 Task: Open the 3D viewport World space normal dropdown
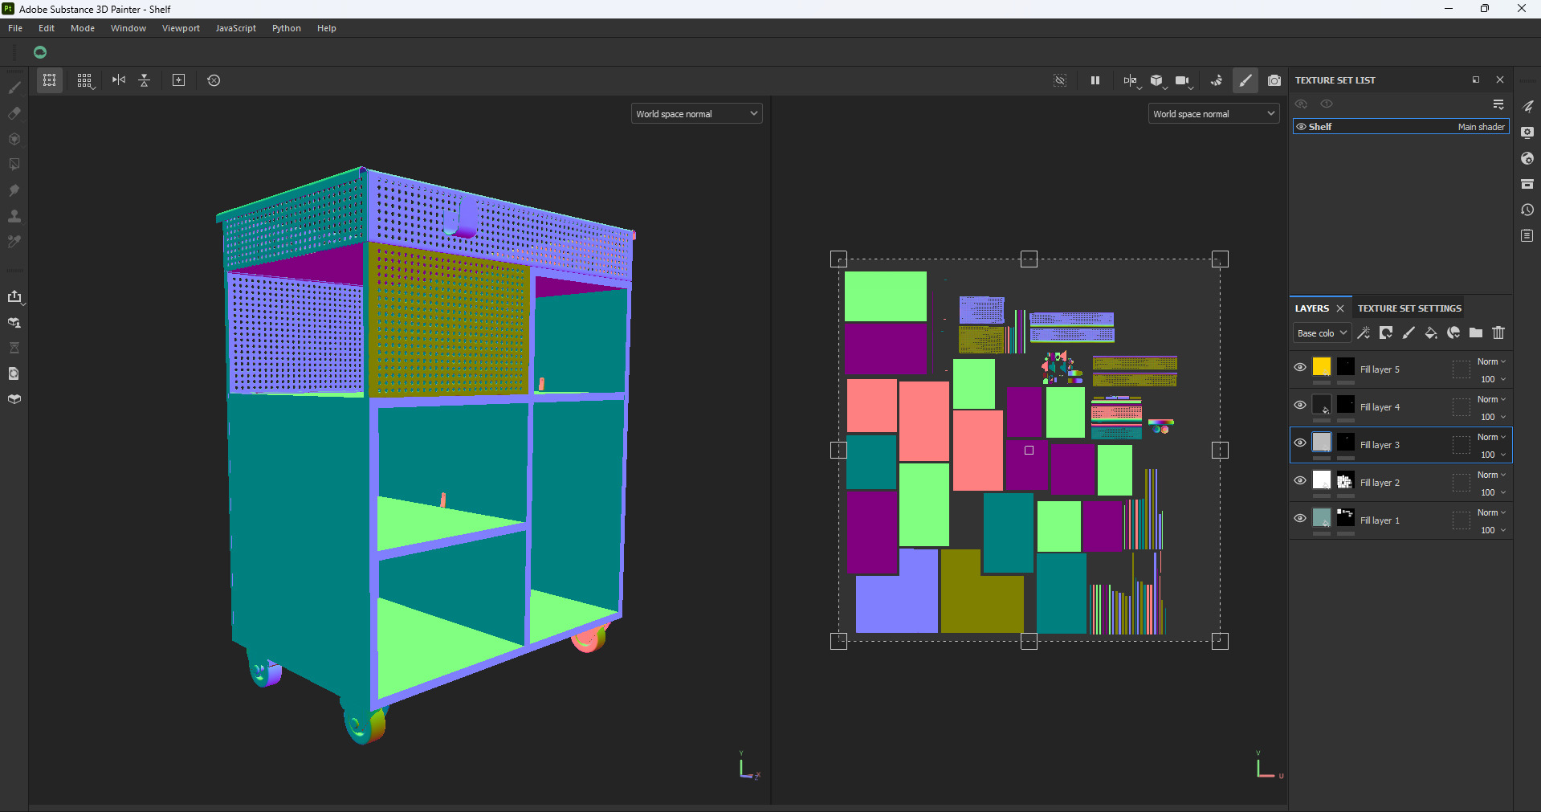696,114
